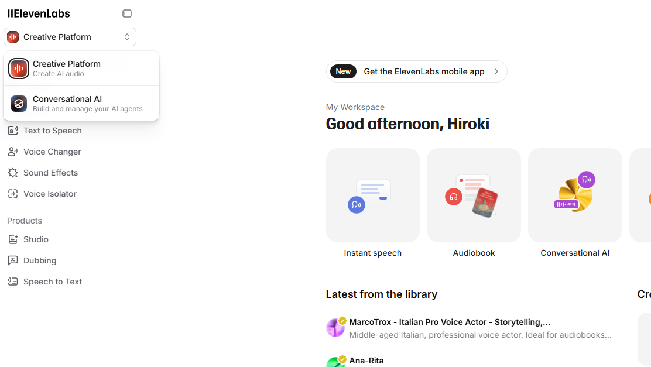Click the Dubbing icon in the sidebar
Screen dimensions: 651x367
coord(13,260)
